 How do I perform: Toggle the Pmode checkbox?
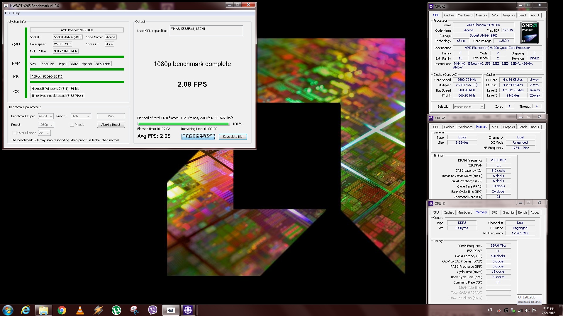[x=72, y=125]
